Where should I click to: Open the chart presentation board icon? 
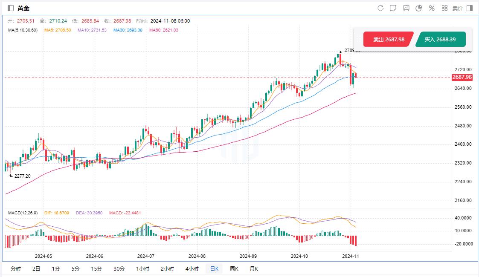[x=406, y=8]
